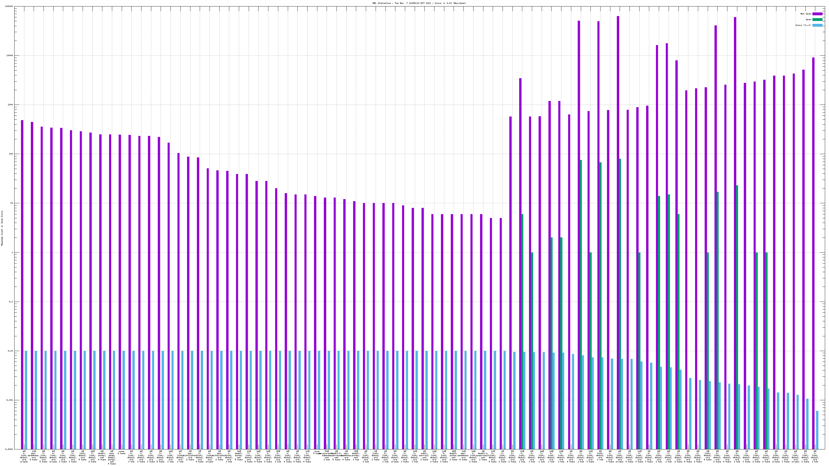Click the 'none 8 hops' x-axis label
The image size is (829, 466).
click(122, 452)
